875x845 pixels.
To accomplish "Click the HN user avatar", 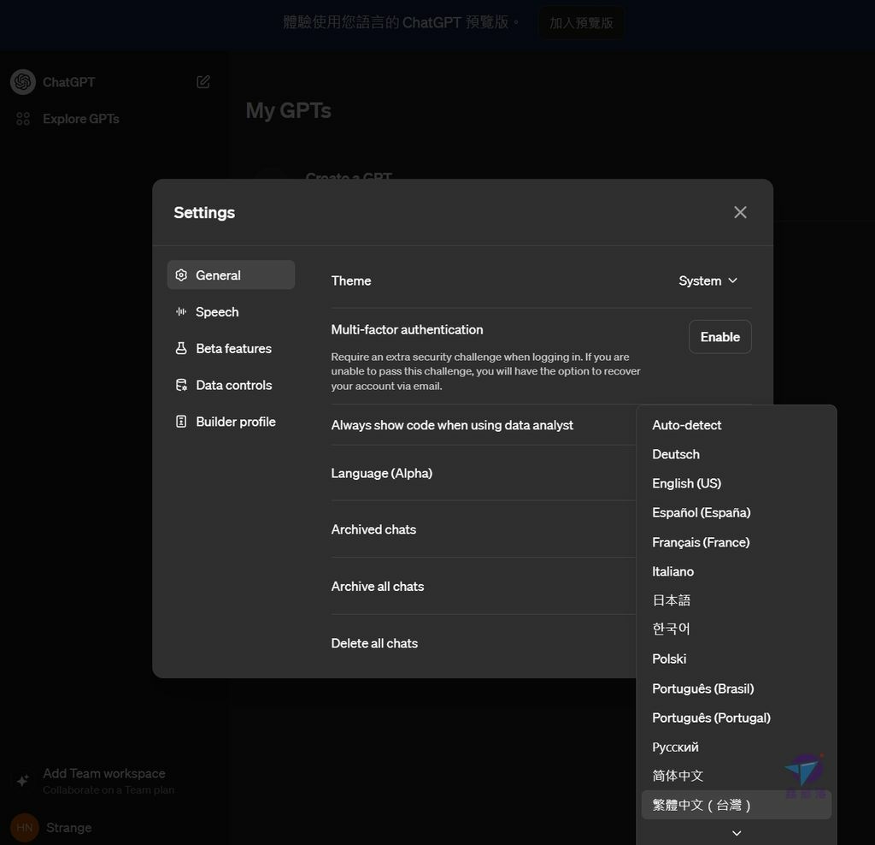I will (x=25, y=827).
